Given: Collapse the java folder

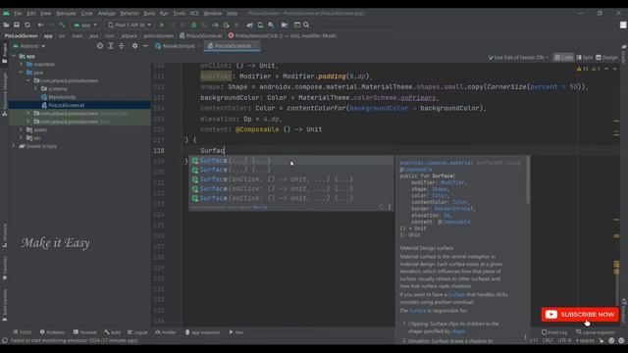Looking at the screenshot, I should click(x=22, y=73).
